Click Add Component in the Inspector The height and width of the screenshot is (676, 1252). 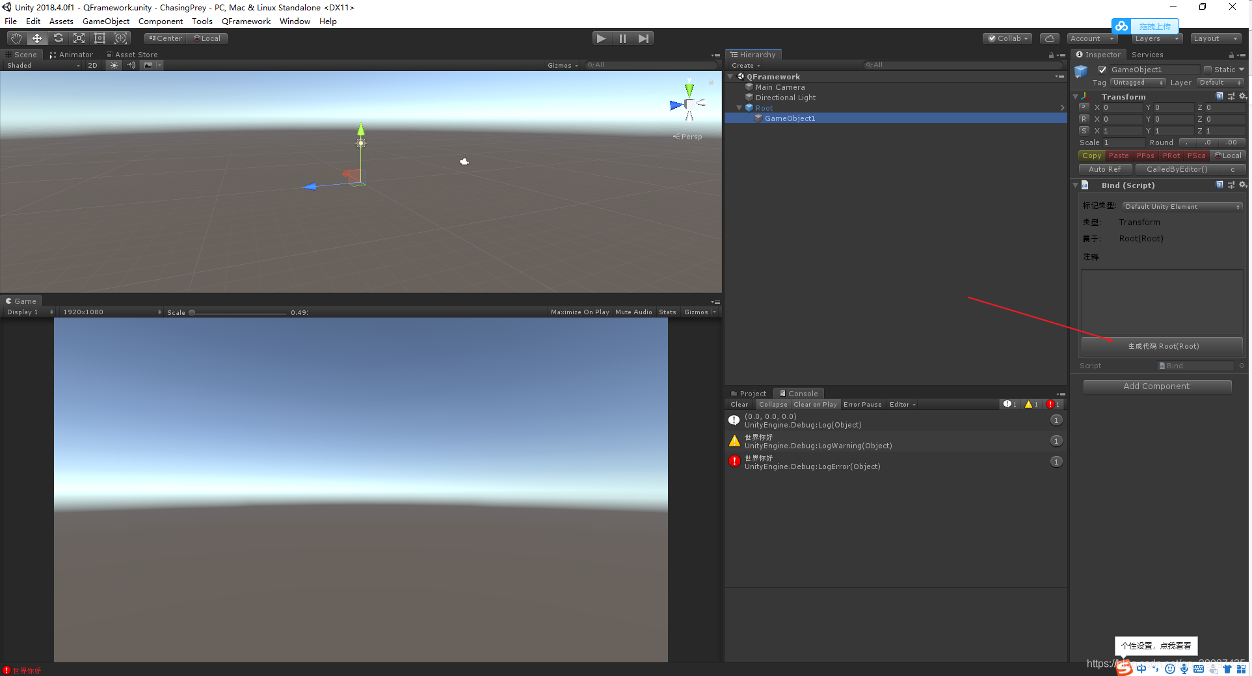(x=1156, y=386)
